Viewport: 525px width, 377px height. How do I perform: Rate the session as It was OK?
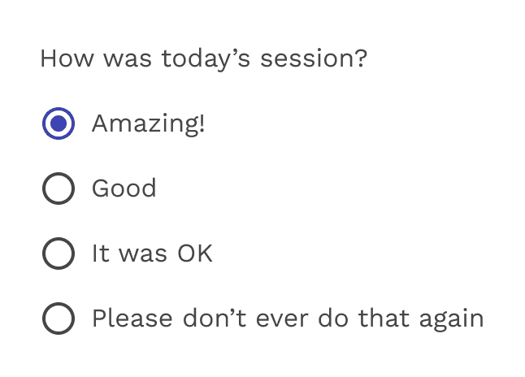point(58,254)
